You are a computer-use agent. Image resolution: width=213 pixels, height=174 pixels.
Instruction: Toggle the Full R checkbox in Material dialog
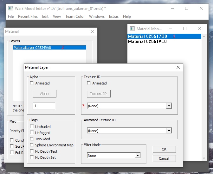(x=12, y=152)
